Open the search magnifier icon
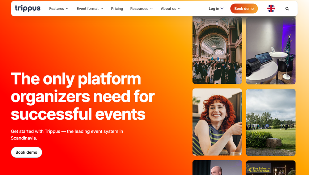 287,9
